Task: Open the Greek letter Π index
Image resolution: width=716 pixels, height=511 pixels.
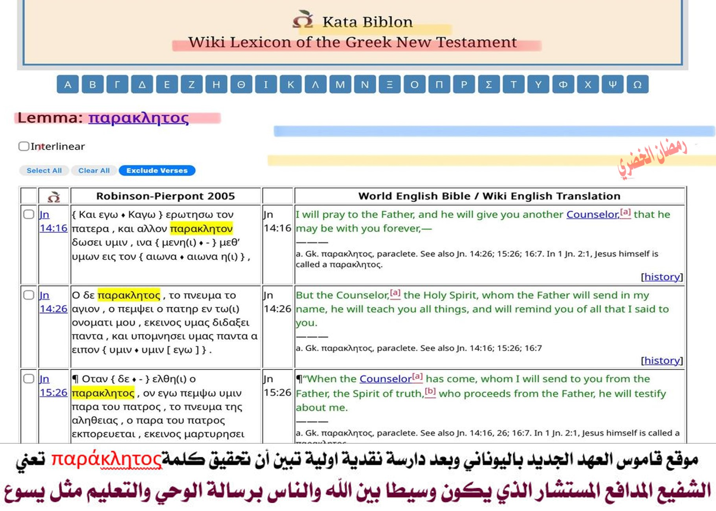Action: coord(439,84)
